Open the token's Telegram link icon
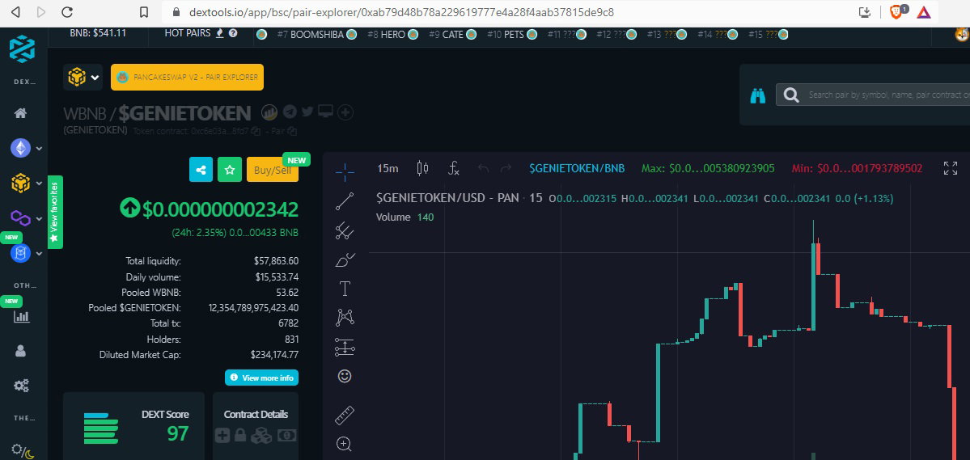This screenshot has width=970, height=460. [290, 112]
